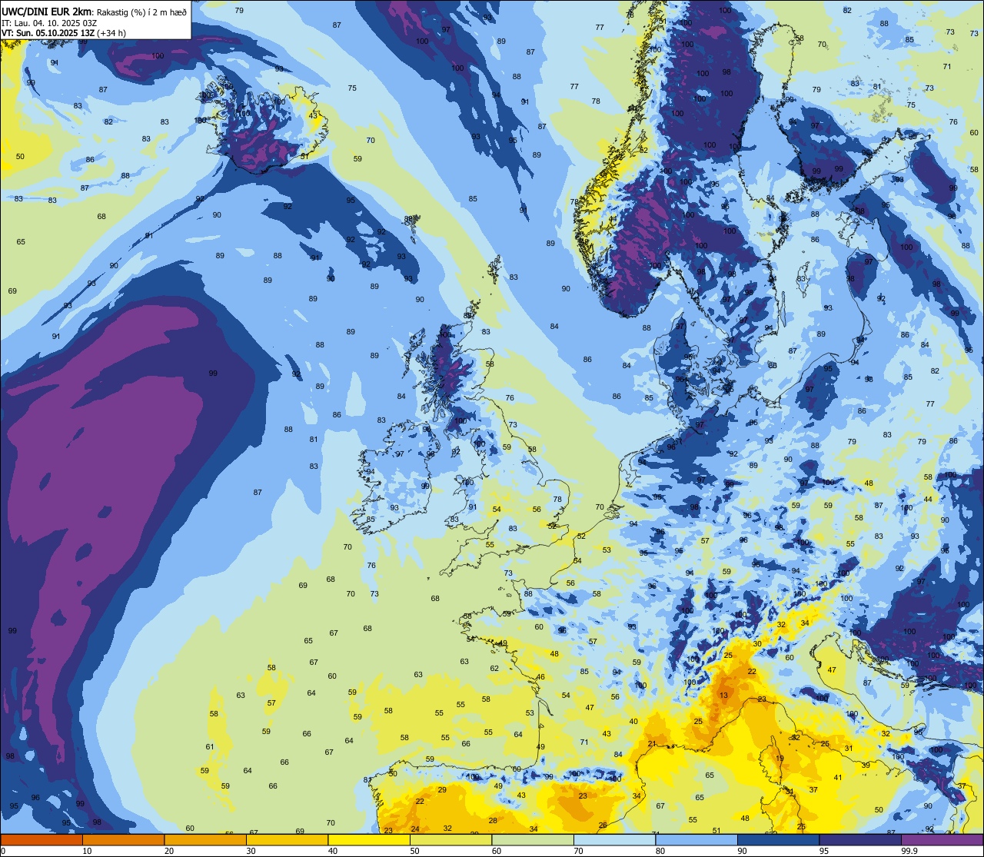Click the 'IT: Lau. 04. 10. 2025 03Z' line

(49, 22)
